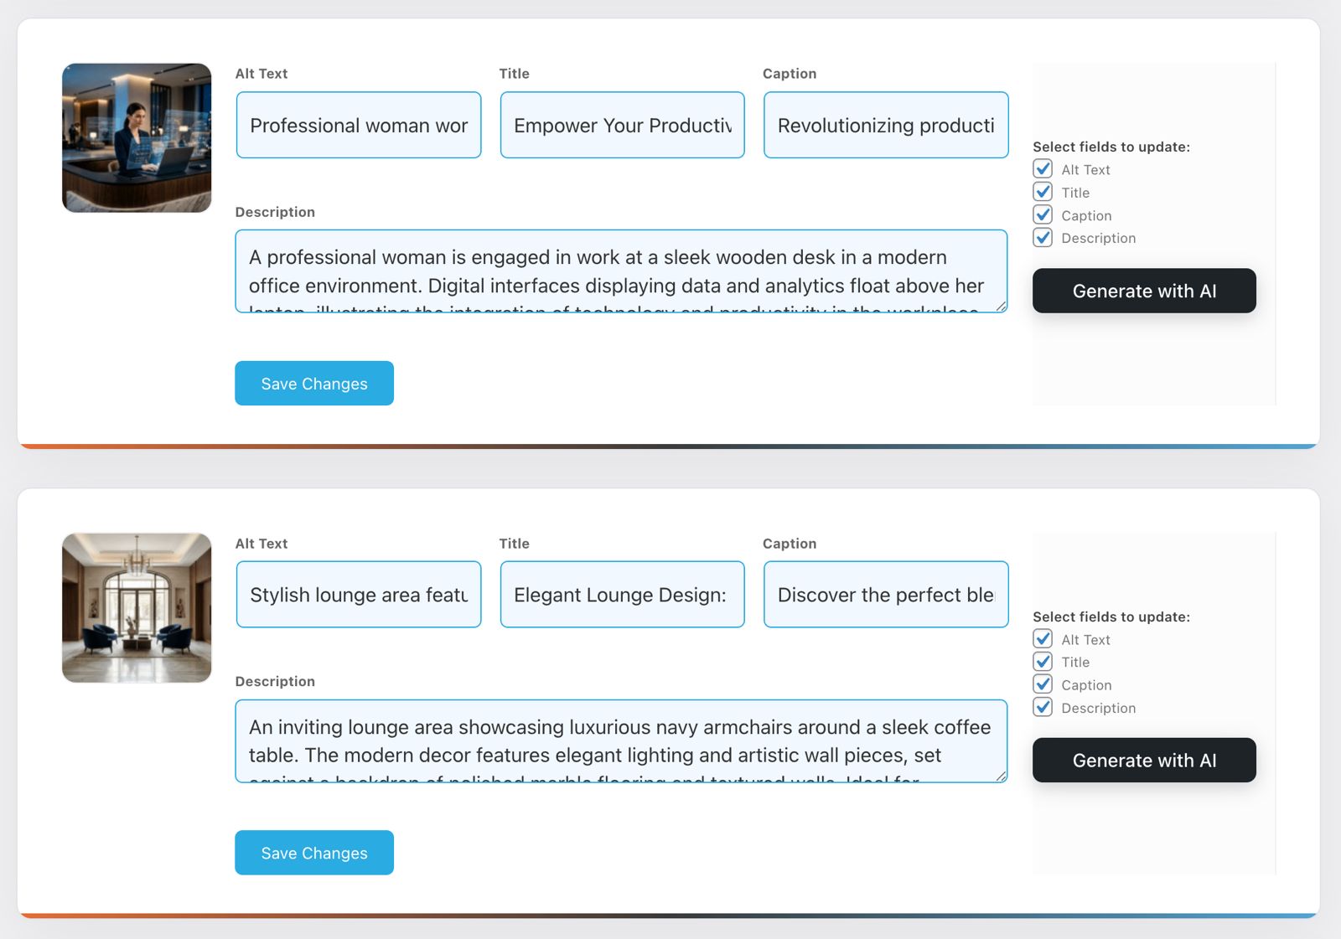Image resolution: width=1341 pixels, height=939 pixels.
Task: Uncheck Alt Text for the lounge image
Action: (1043, 639)
